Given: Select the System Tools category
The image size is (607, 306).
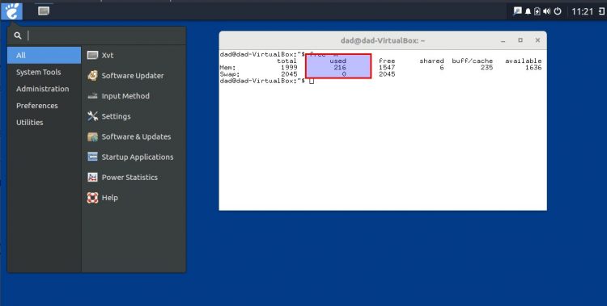Looking at the screenshot, I should pyautogui.click(x=38, y=72).
